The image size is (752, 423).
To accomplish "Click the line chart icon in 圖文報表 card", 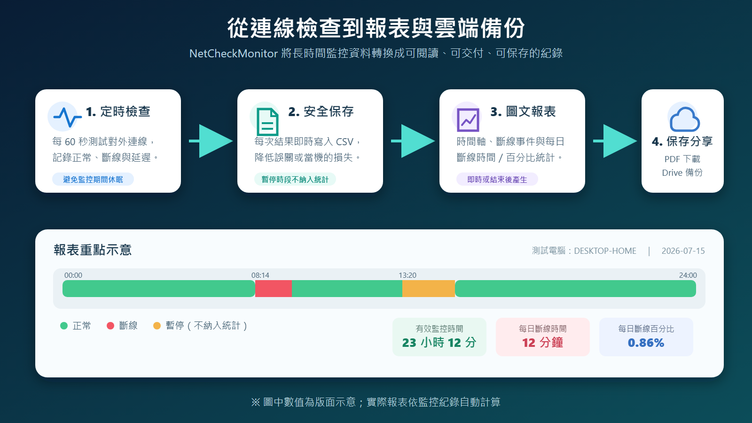I will tap(468, 120).
